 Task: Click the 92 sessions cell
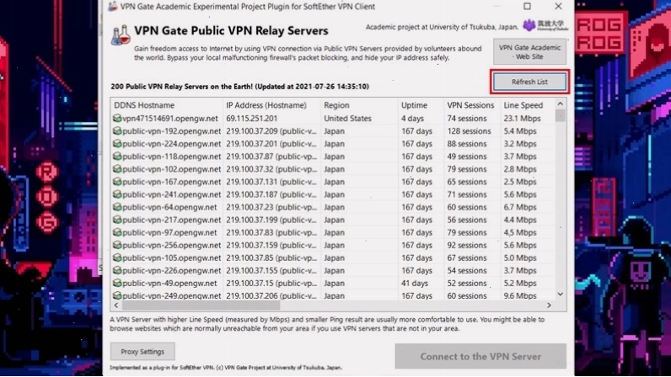(467, 245)
